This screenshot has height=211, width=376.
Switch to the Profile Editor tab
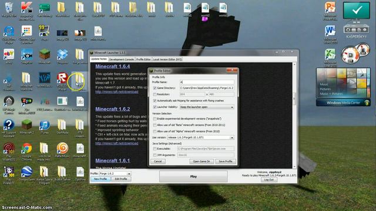[x=143, y=59]
